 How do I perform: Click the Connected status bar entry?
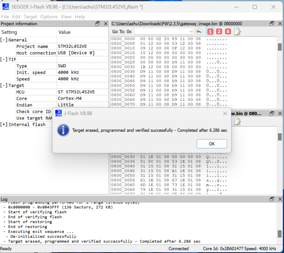pyautogui.click(x=179, y=249)
